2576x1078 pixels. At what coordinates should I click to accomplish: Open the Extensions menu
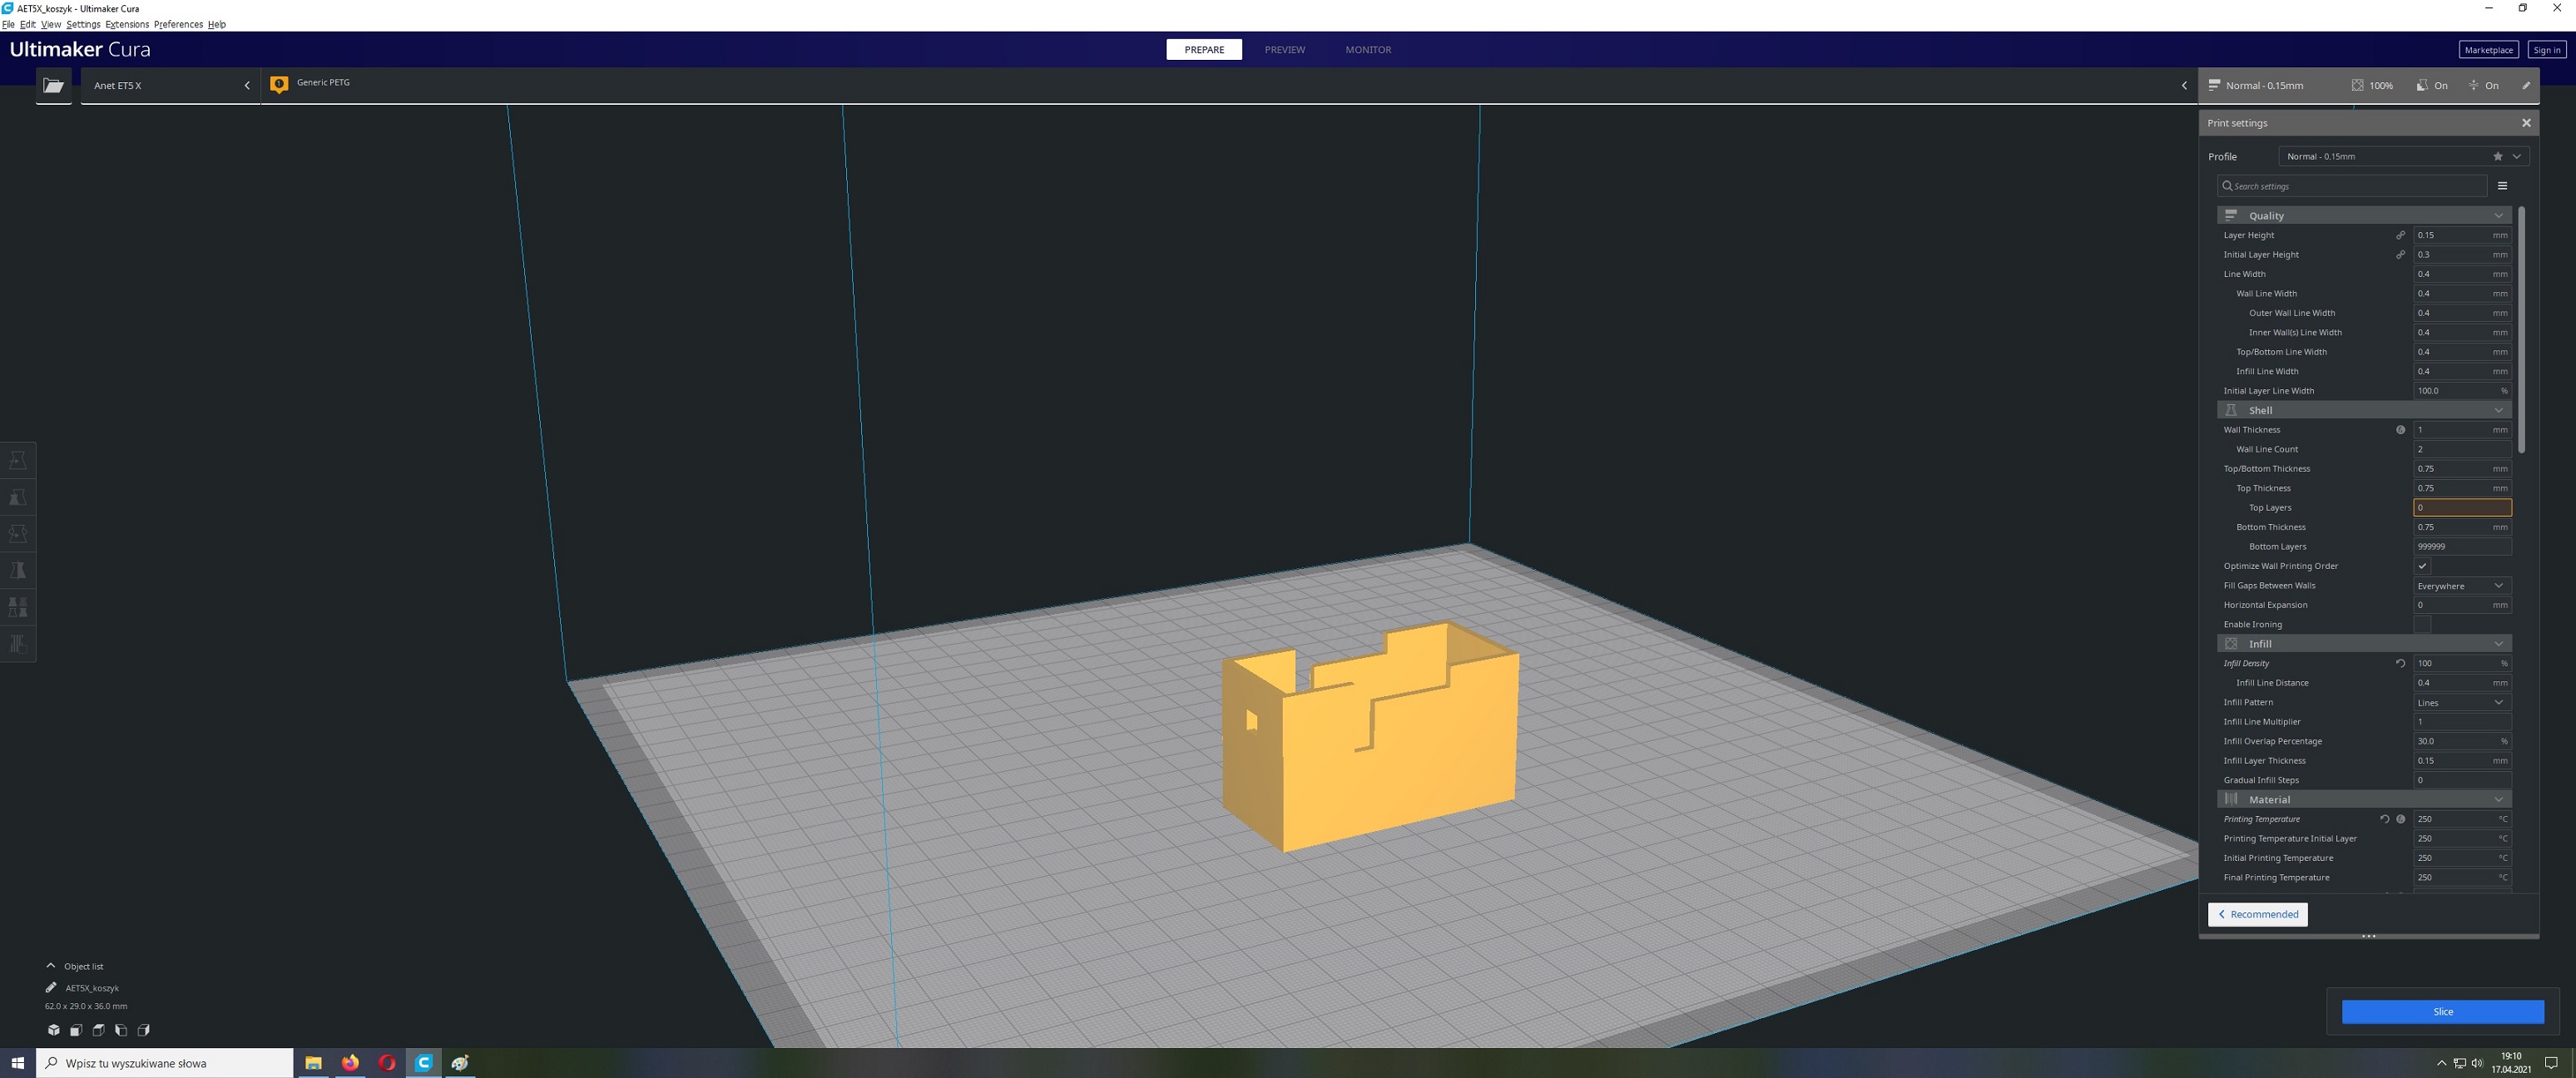(x=127, y=24)
